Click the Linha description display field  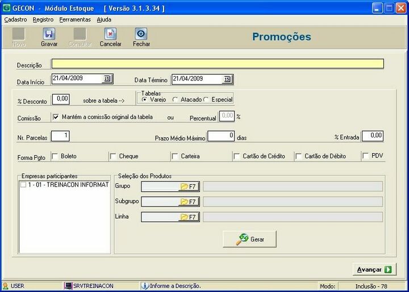click(x=293, y=217)
